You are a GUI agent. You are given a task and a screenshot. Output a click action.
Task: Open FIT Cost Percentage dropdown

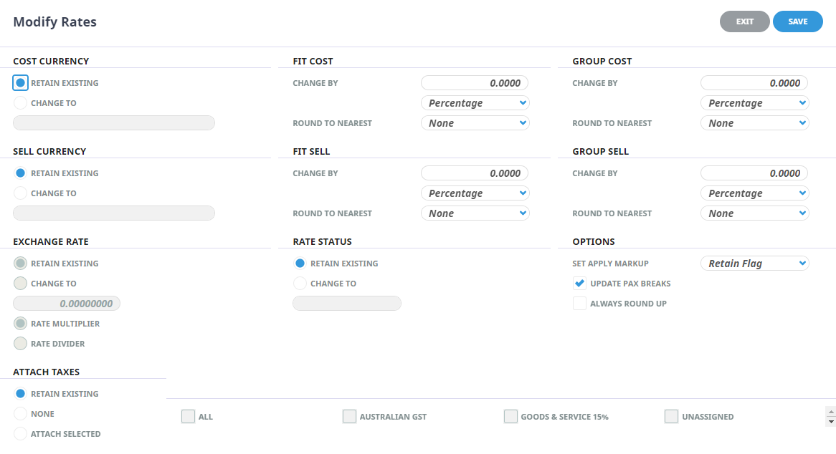(475, 103)
